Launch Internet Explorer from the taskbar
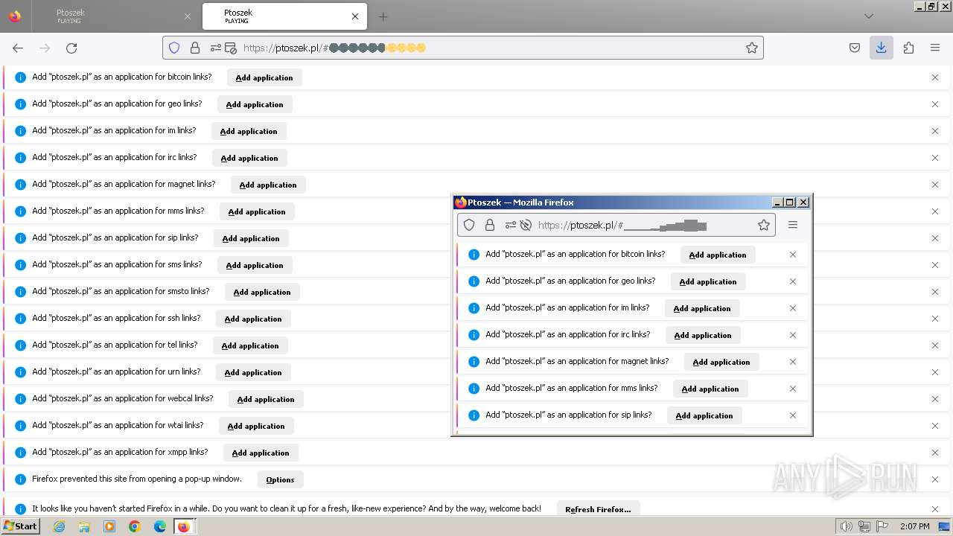The image size is (953, 536). tap(59, 526)
